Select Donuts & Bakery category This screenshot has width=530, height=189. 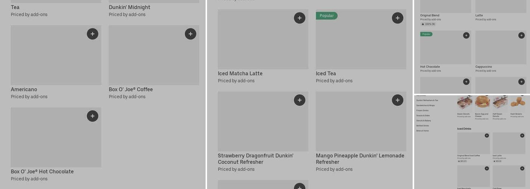click(424, 121)
